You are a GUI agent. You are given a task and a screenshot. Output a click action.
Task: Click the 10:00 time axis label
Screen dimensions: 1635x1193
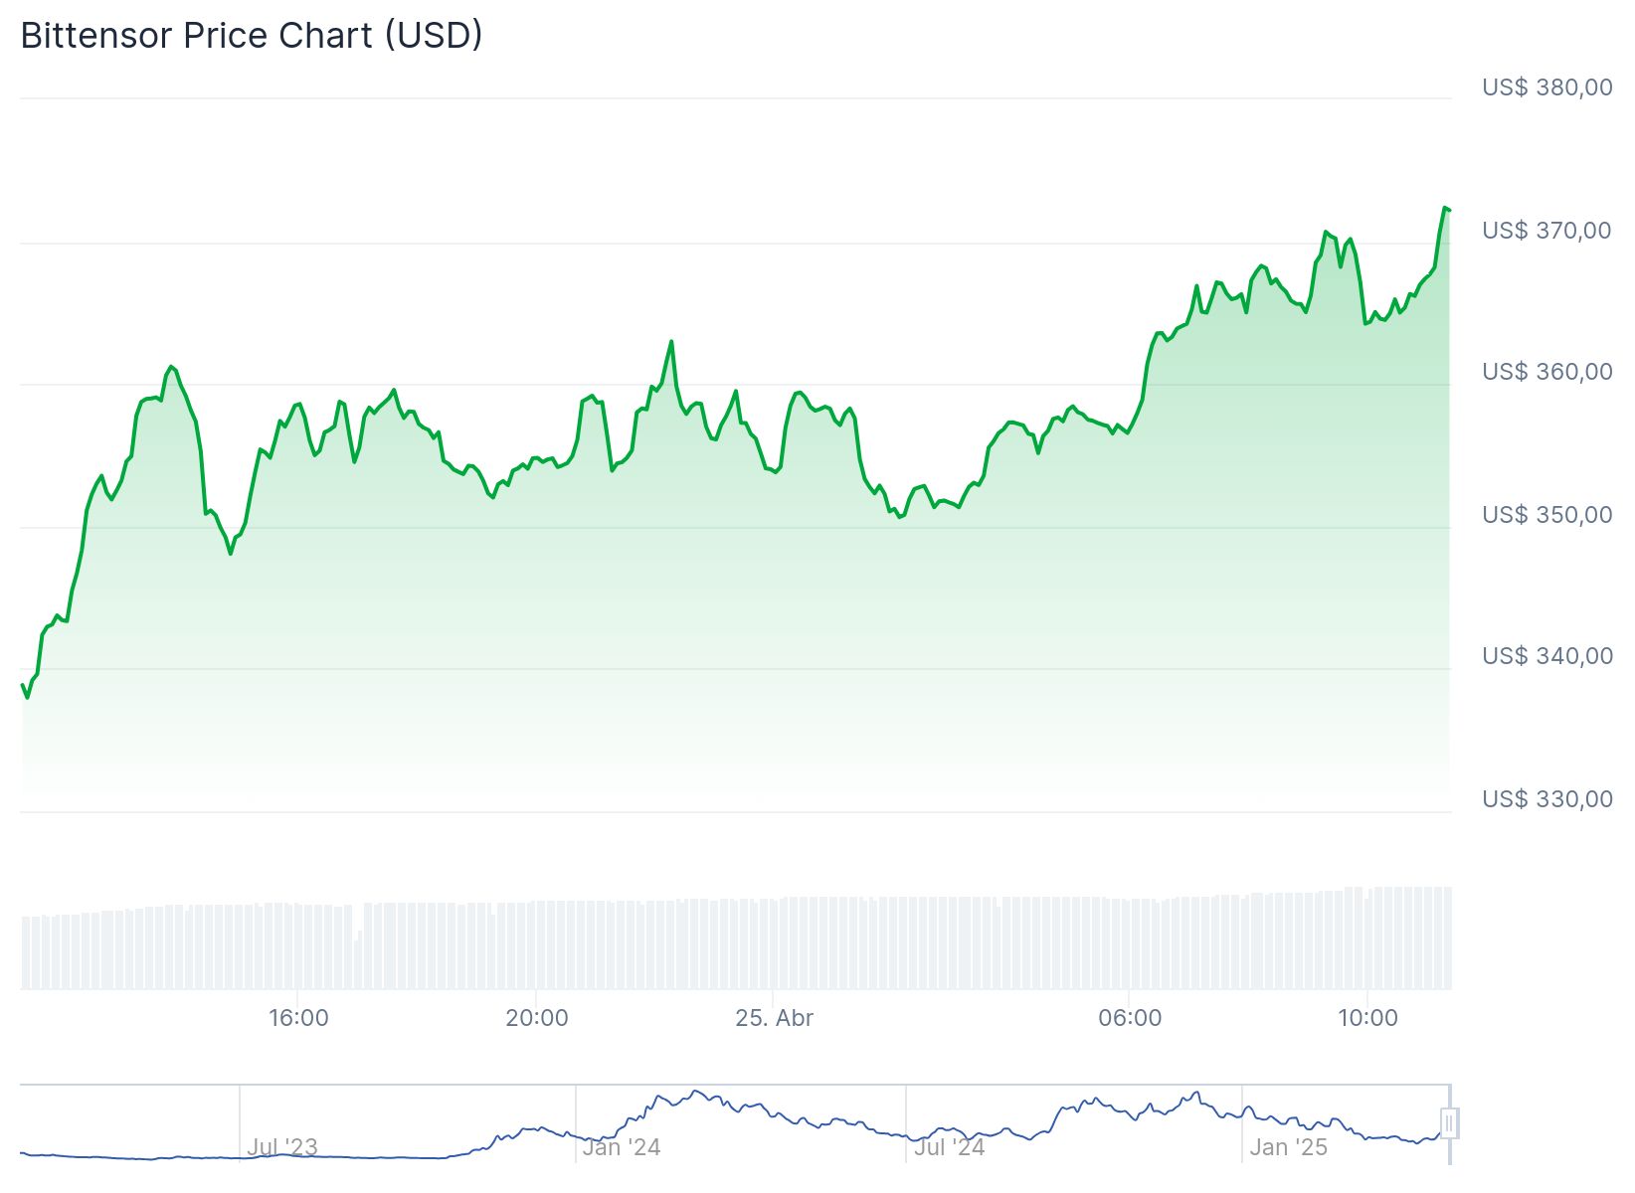tap(1367, 1018)
